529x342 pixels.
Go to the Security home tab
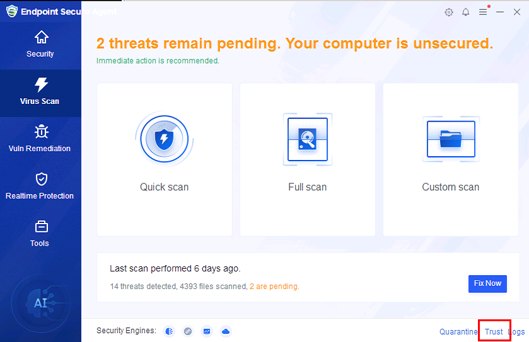click(40, 44)
